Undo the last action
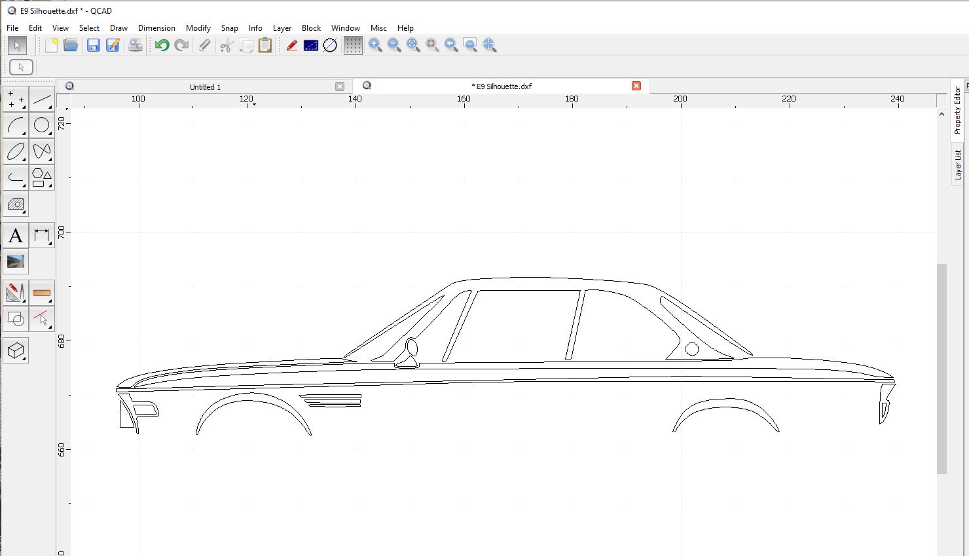Viewport: 969px width, 556px height. point(162,45)
